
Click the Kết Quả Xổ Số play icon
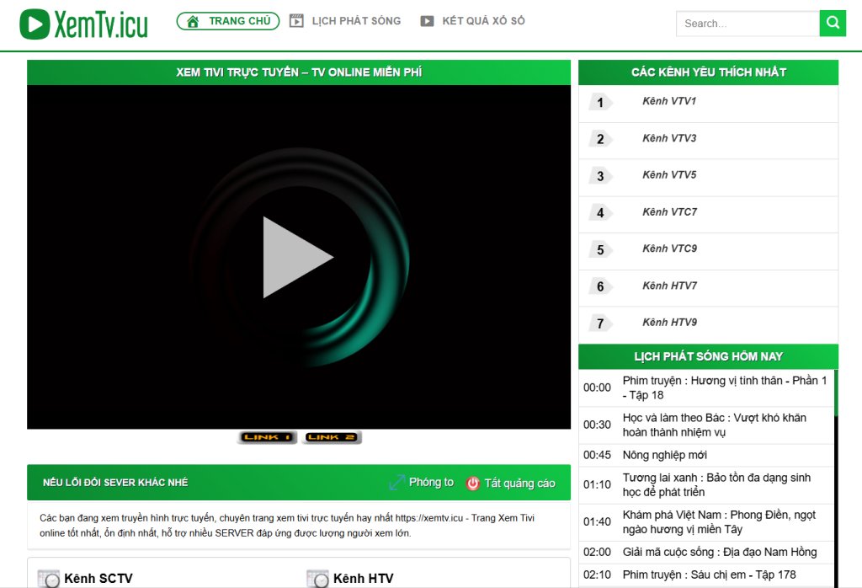427,21
